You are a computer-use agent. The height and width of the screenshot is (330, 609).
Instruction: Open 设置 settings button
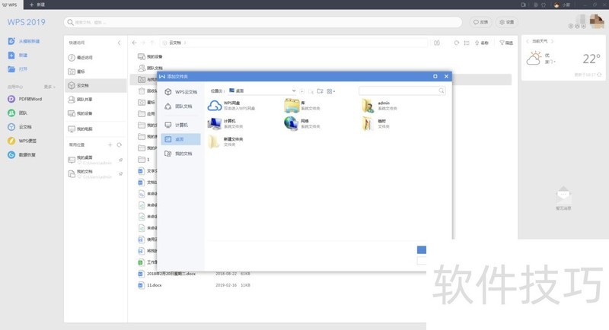point(507,22)
